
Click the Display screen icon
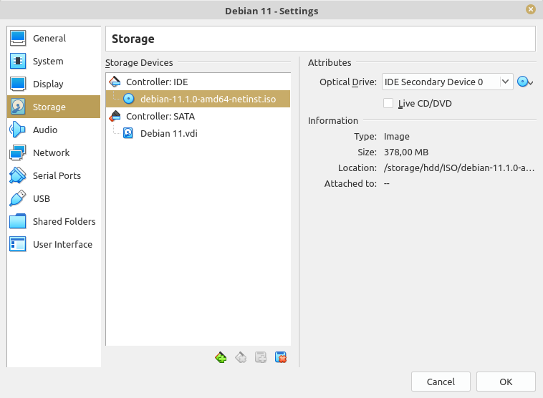[x=18, y=84]
